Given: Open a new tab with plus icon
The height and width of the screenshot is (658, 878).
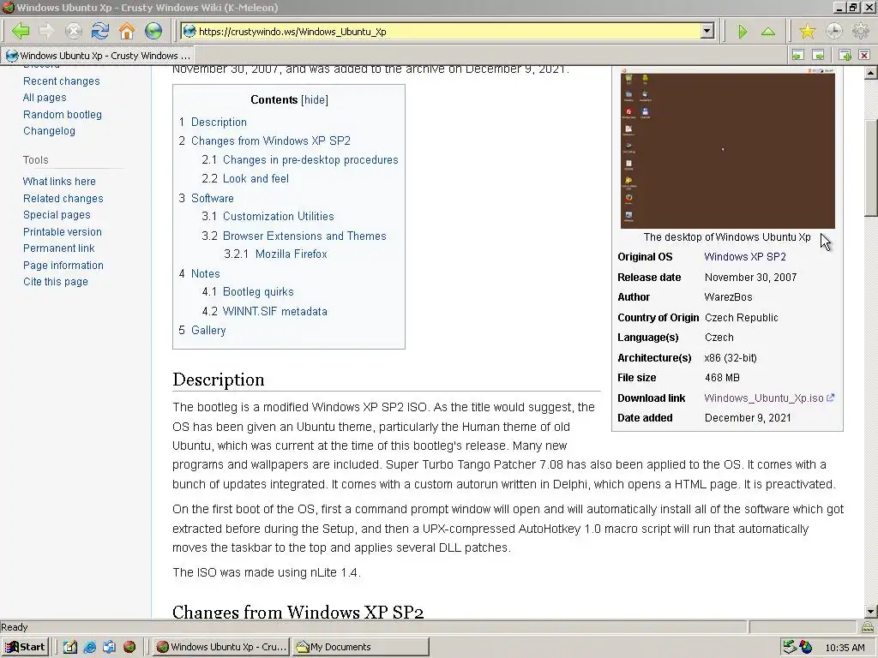Looking at the screenshot, I should tap(845, 55).
